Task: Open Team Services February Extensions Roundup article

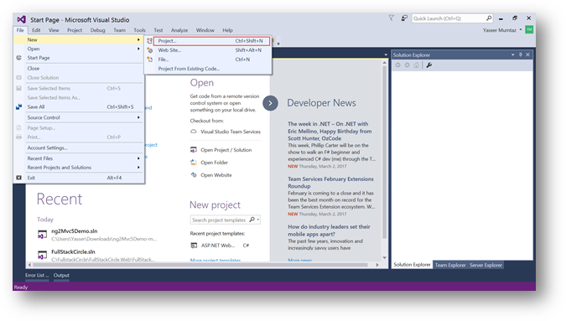Action: click(330, 183)
